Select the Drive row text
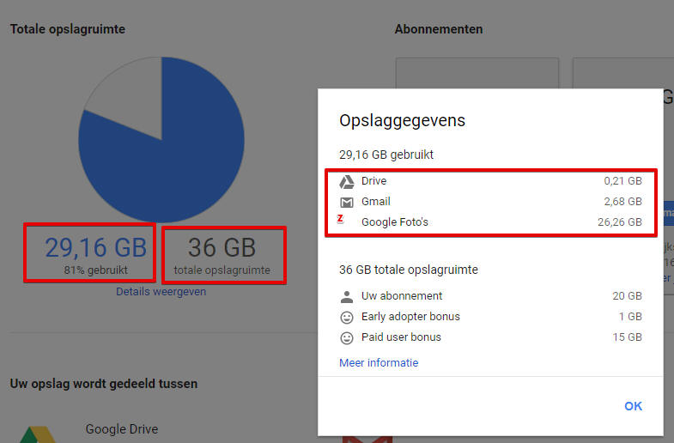674x443 pixels. point(374,181)
